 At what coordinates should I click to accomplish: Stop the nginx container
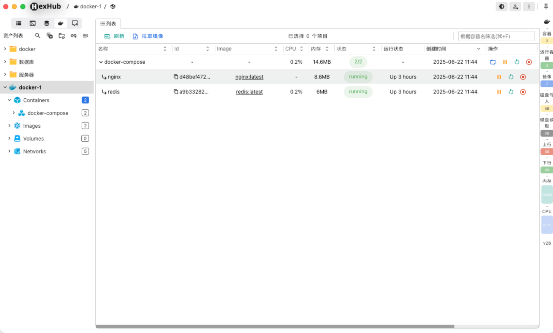click(523, 77)
